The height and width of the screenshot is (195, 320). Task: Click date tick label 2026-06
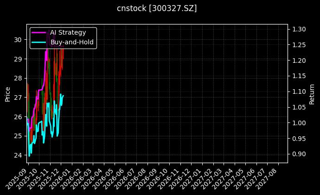114,178
